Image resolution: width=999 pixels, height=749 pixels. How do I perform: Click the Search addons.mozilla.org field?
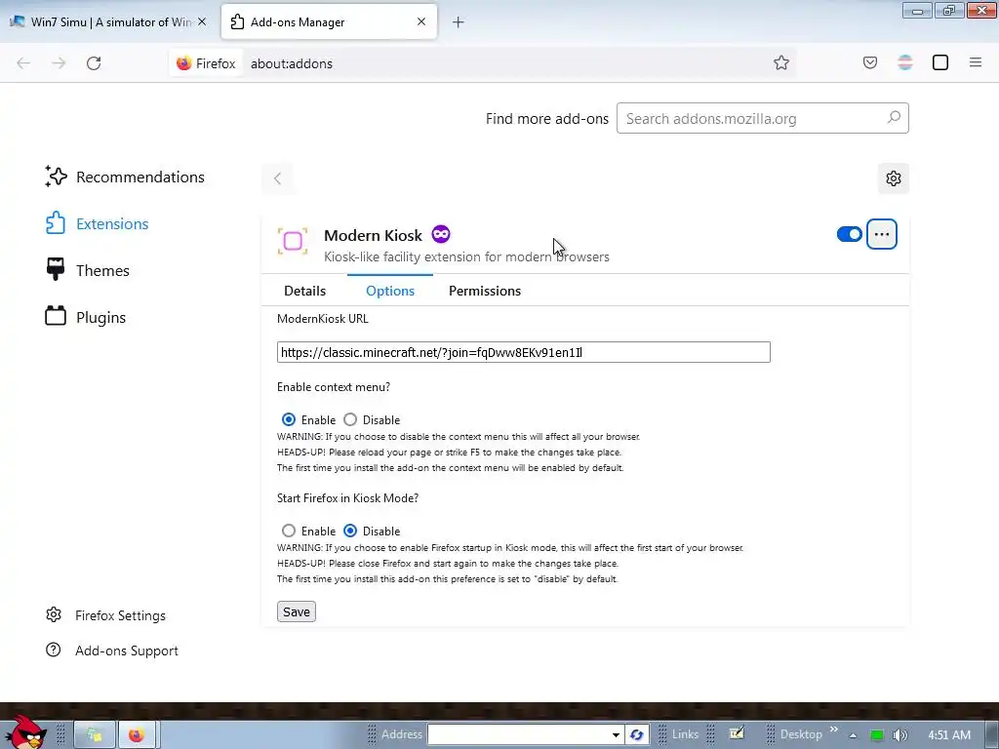(x=763, y=118)
